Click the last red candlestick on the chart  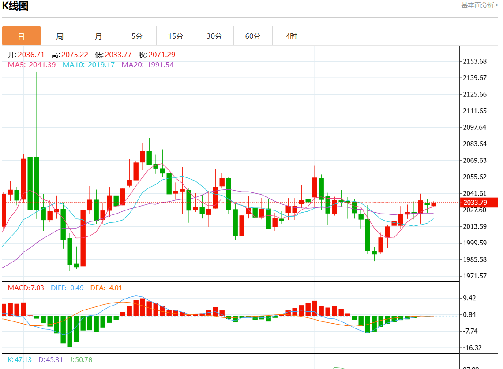click(x=434, y=204)
